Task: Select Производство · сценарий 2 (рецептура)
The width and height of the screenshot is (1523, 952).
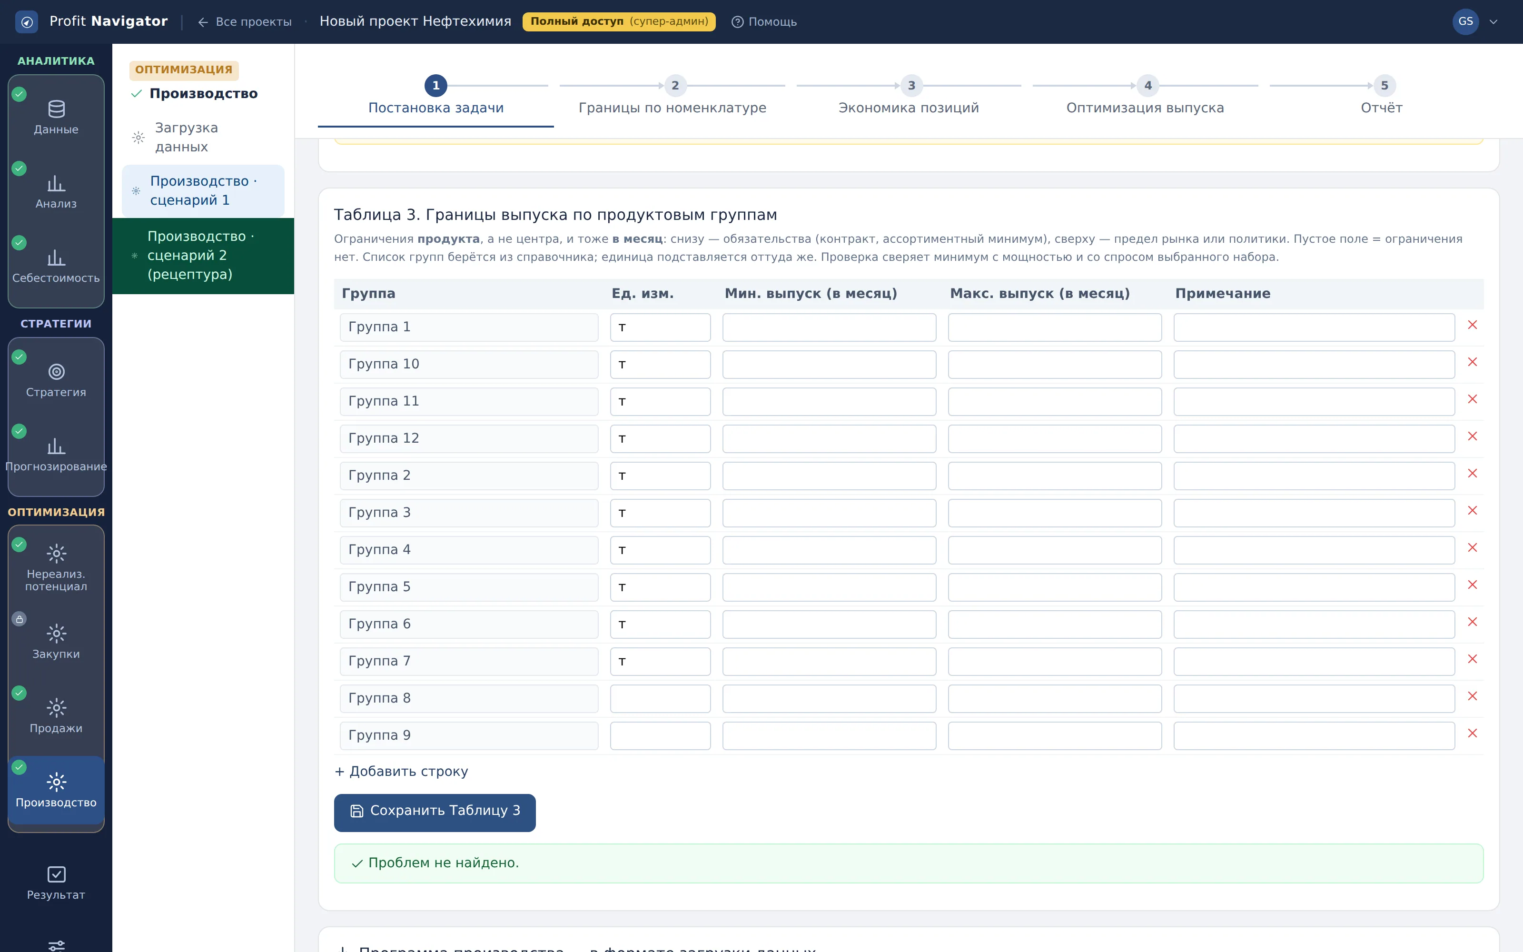Action: click(203, 256)
